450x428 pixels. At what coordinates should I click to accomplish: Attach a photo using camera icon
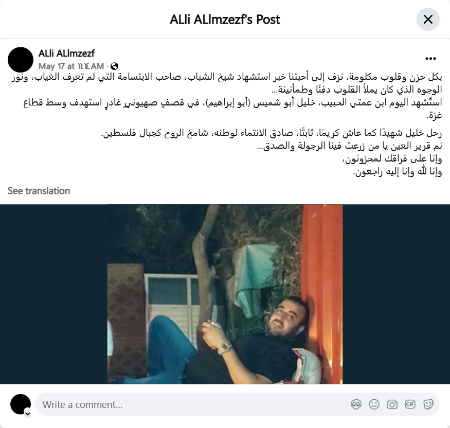click(x=392, y=404)
